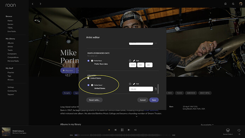This screenshot has width=245, height=138.
Task: Open Playlists under My Stuff
Action: pos(11,73)
